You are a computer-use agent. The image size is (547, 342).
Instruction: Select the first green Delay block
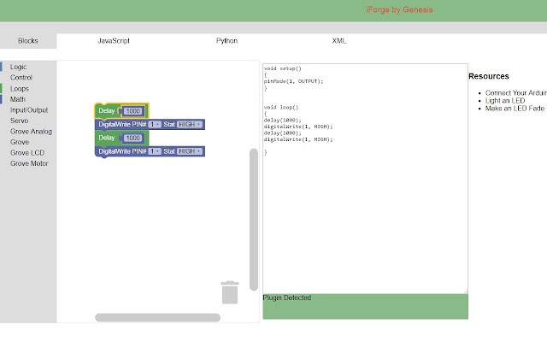[x=106, y=111]
